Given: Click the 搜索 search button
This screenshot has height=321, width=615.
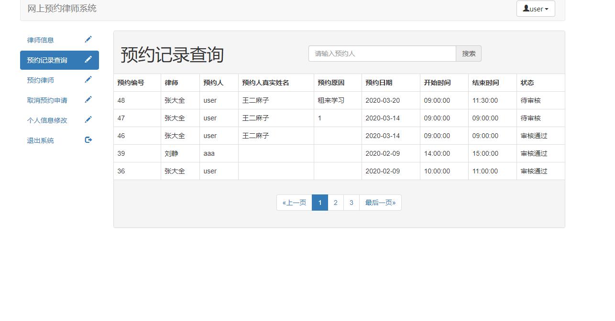Looking at the screenshot, I should point(468,53).
